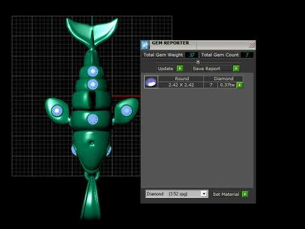This screenshot has height=229, width=305.
Task: Click the Total Gem Count label
Action: 220,55
